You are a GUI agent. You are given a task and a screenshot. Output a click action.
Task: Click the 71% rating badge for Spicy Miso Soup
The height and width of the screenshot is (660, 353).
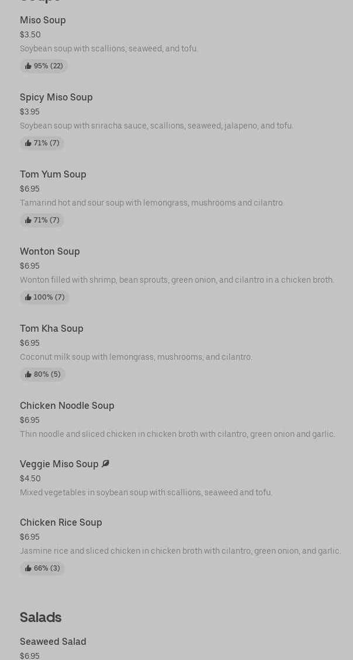pyautogui.click(x=42, y=143)
